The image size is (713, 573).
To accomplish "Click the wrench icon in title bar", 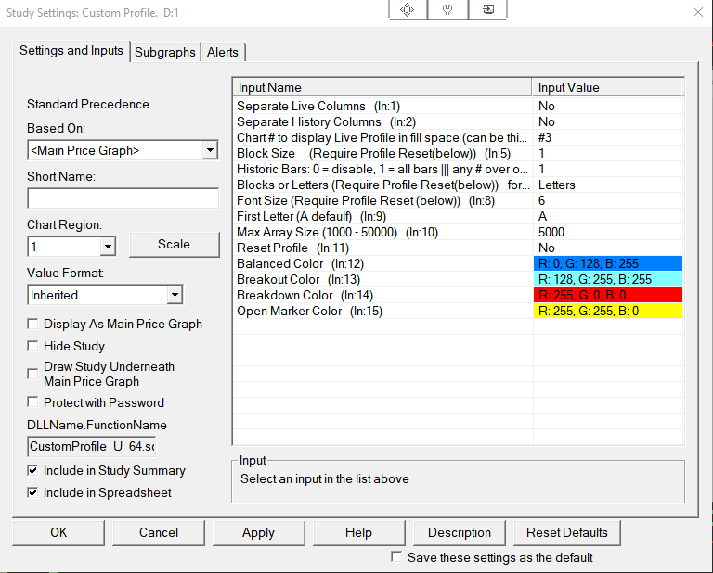I will click(447, 9).
